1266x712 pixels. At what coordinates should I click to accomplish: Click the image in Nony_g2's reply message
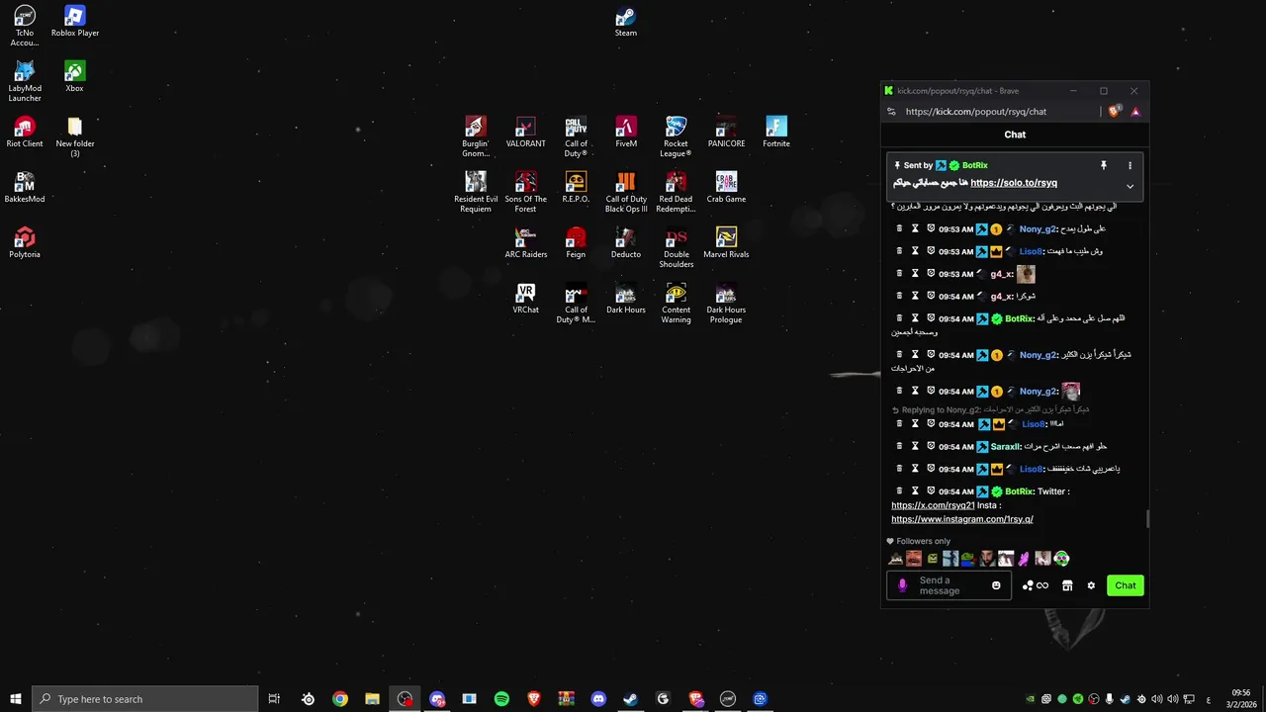click(x=1070, y=392)
